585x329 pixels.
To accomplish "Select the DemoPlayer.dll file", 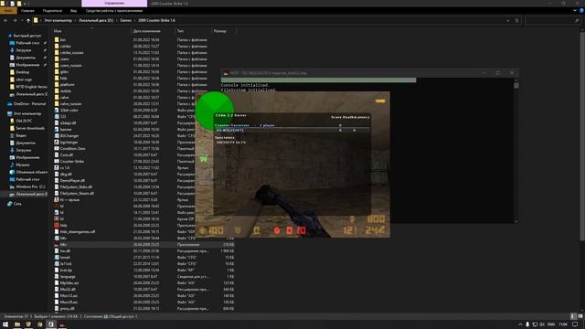I will pos(72,181).
